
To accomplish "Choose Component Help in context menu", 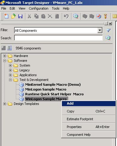I will tap(89, 135).
